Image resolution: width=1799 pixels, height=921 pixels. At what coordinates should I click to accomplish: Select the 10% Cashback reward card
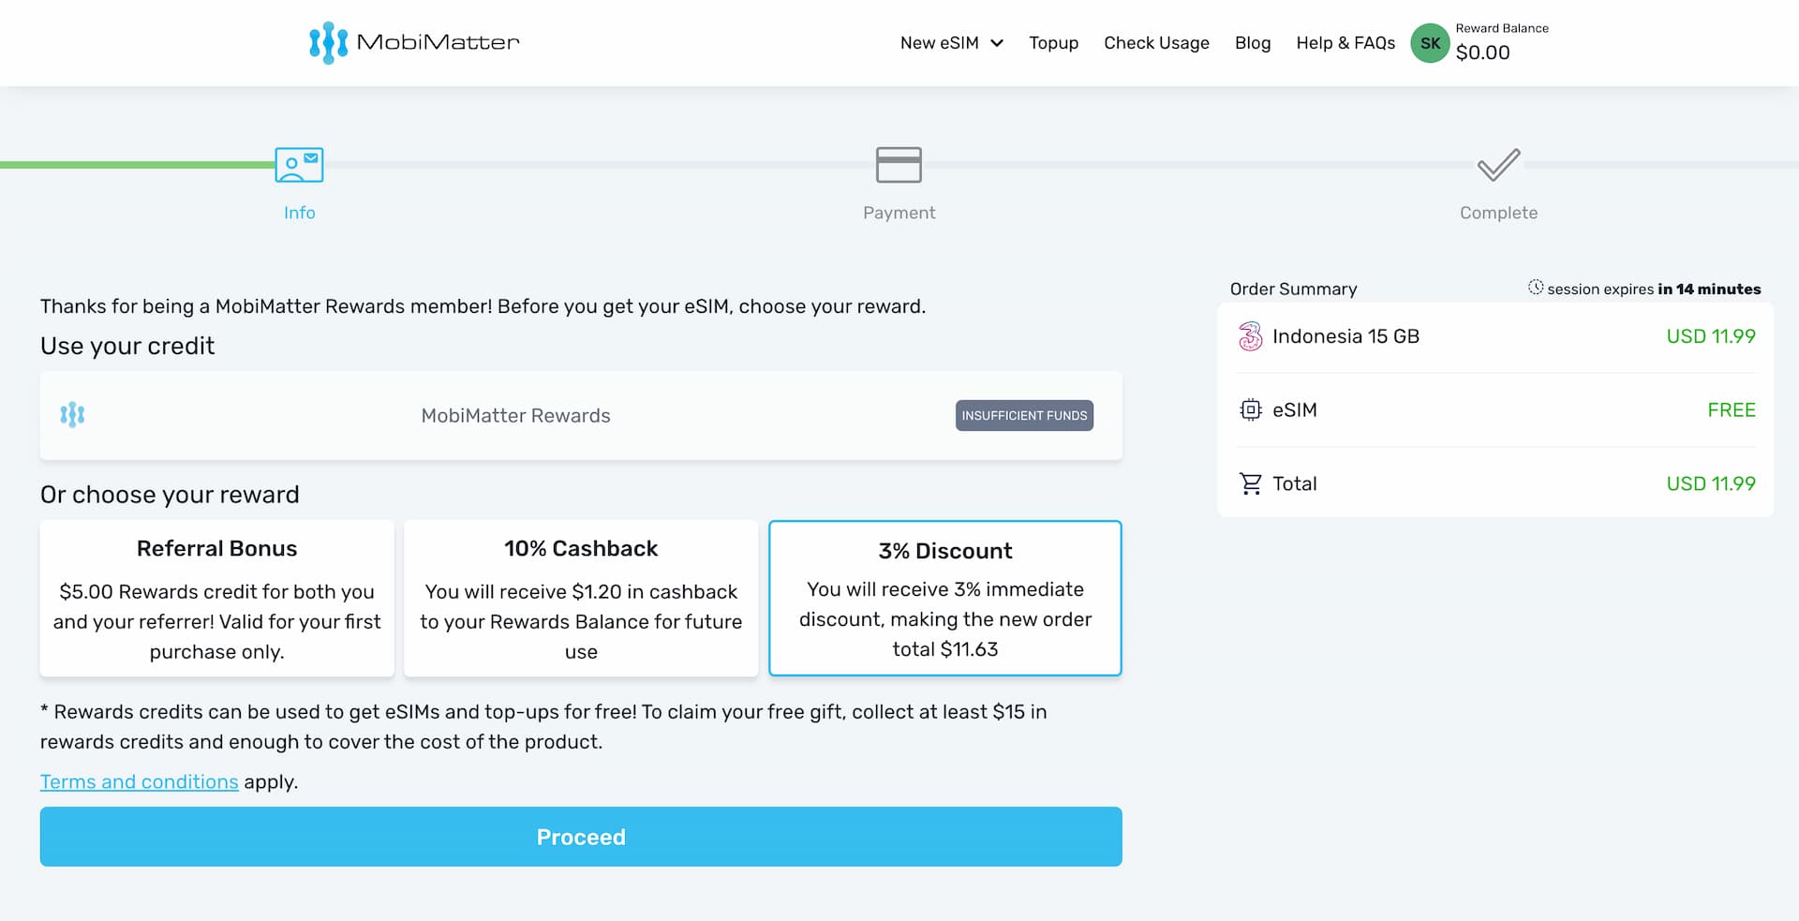tap(581, 598)
